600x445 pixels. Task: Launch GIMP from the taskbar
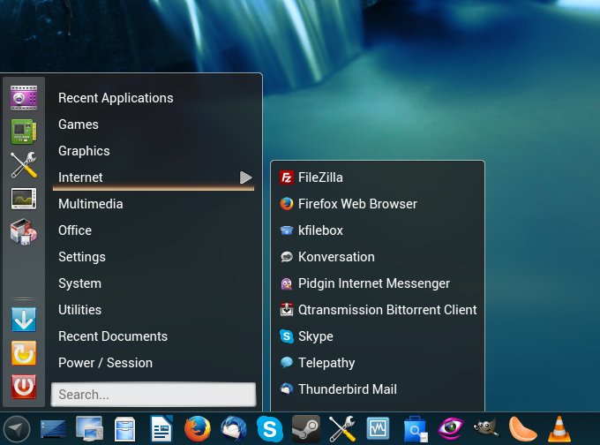[x=486, y=427]
